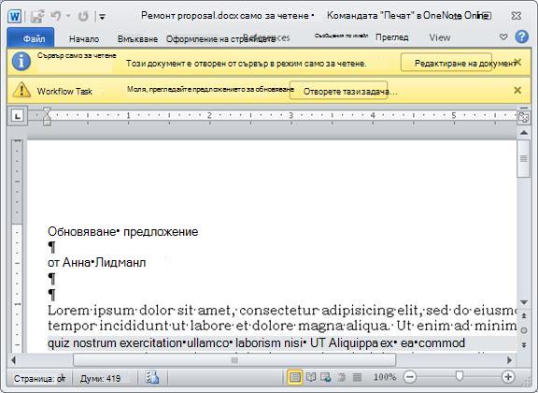
Task: Click Отворете тази задача button
Action: 339,91
